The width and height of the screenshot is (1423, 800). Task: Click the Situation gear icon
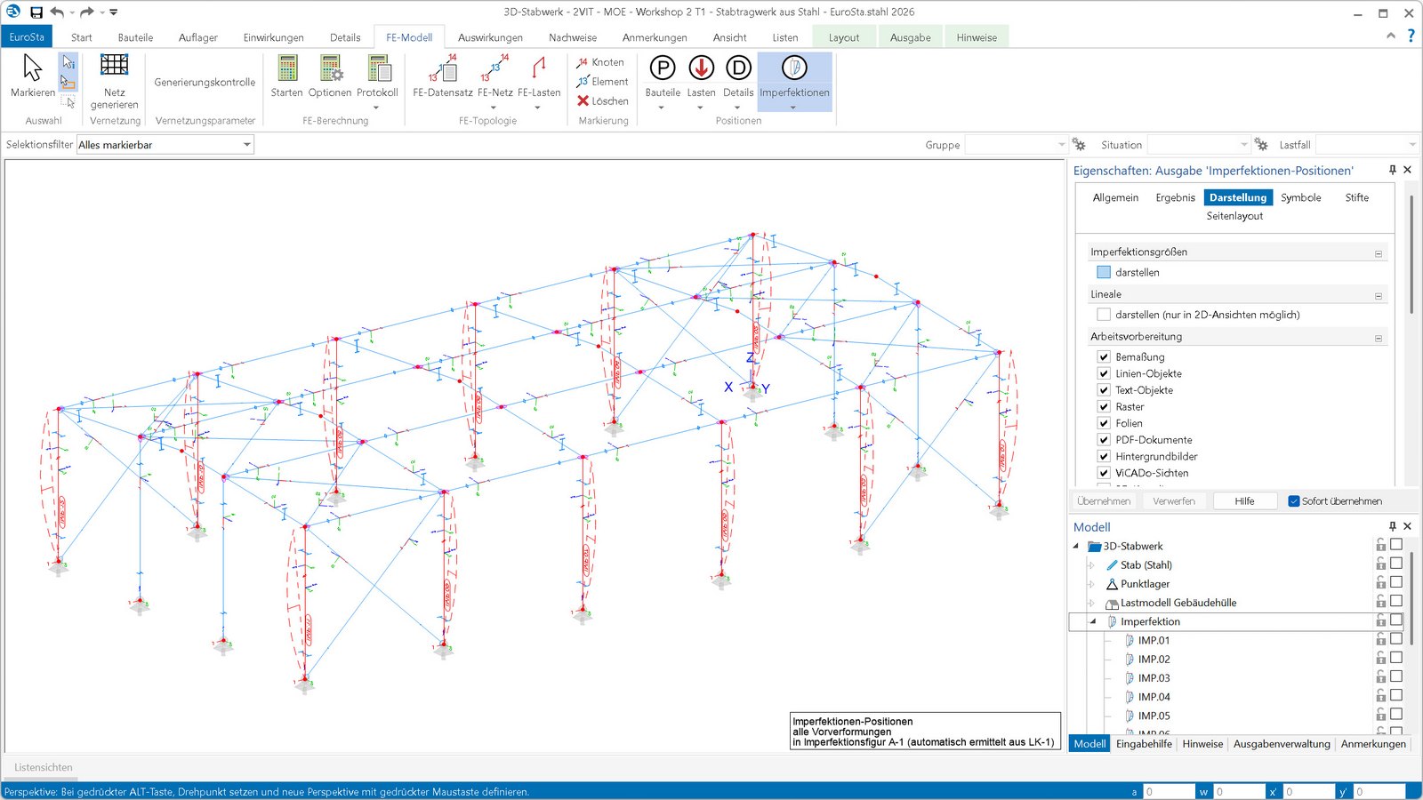point(1080,145)
